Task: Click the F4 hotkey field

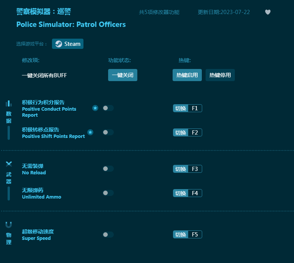Action: pos(195,193)
